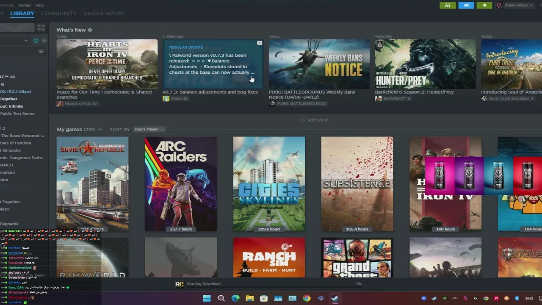Select 'Public Test Server' in sidebar

point(17,114)
